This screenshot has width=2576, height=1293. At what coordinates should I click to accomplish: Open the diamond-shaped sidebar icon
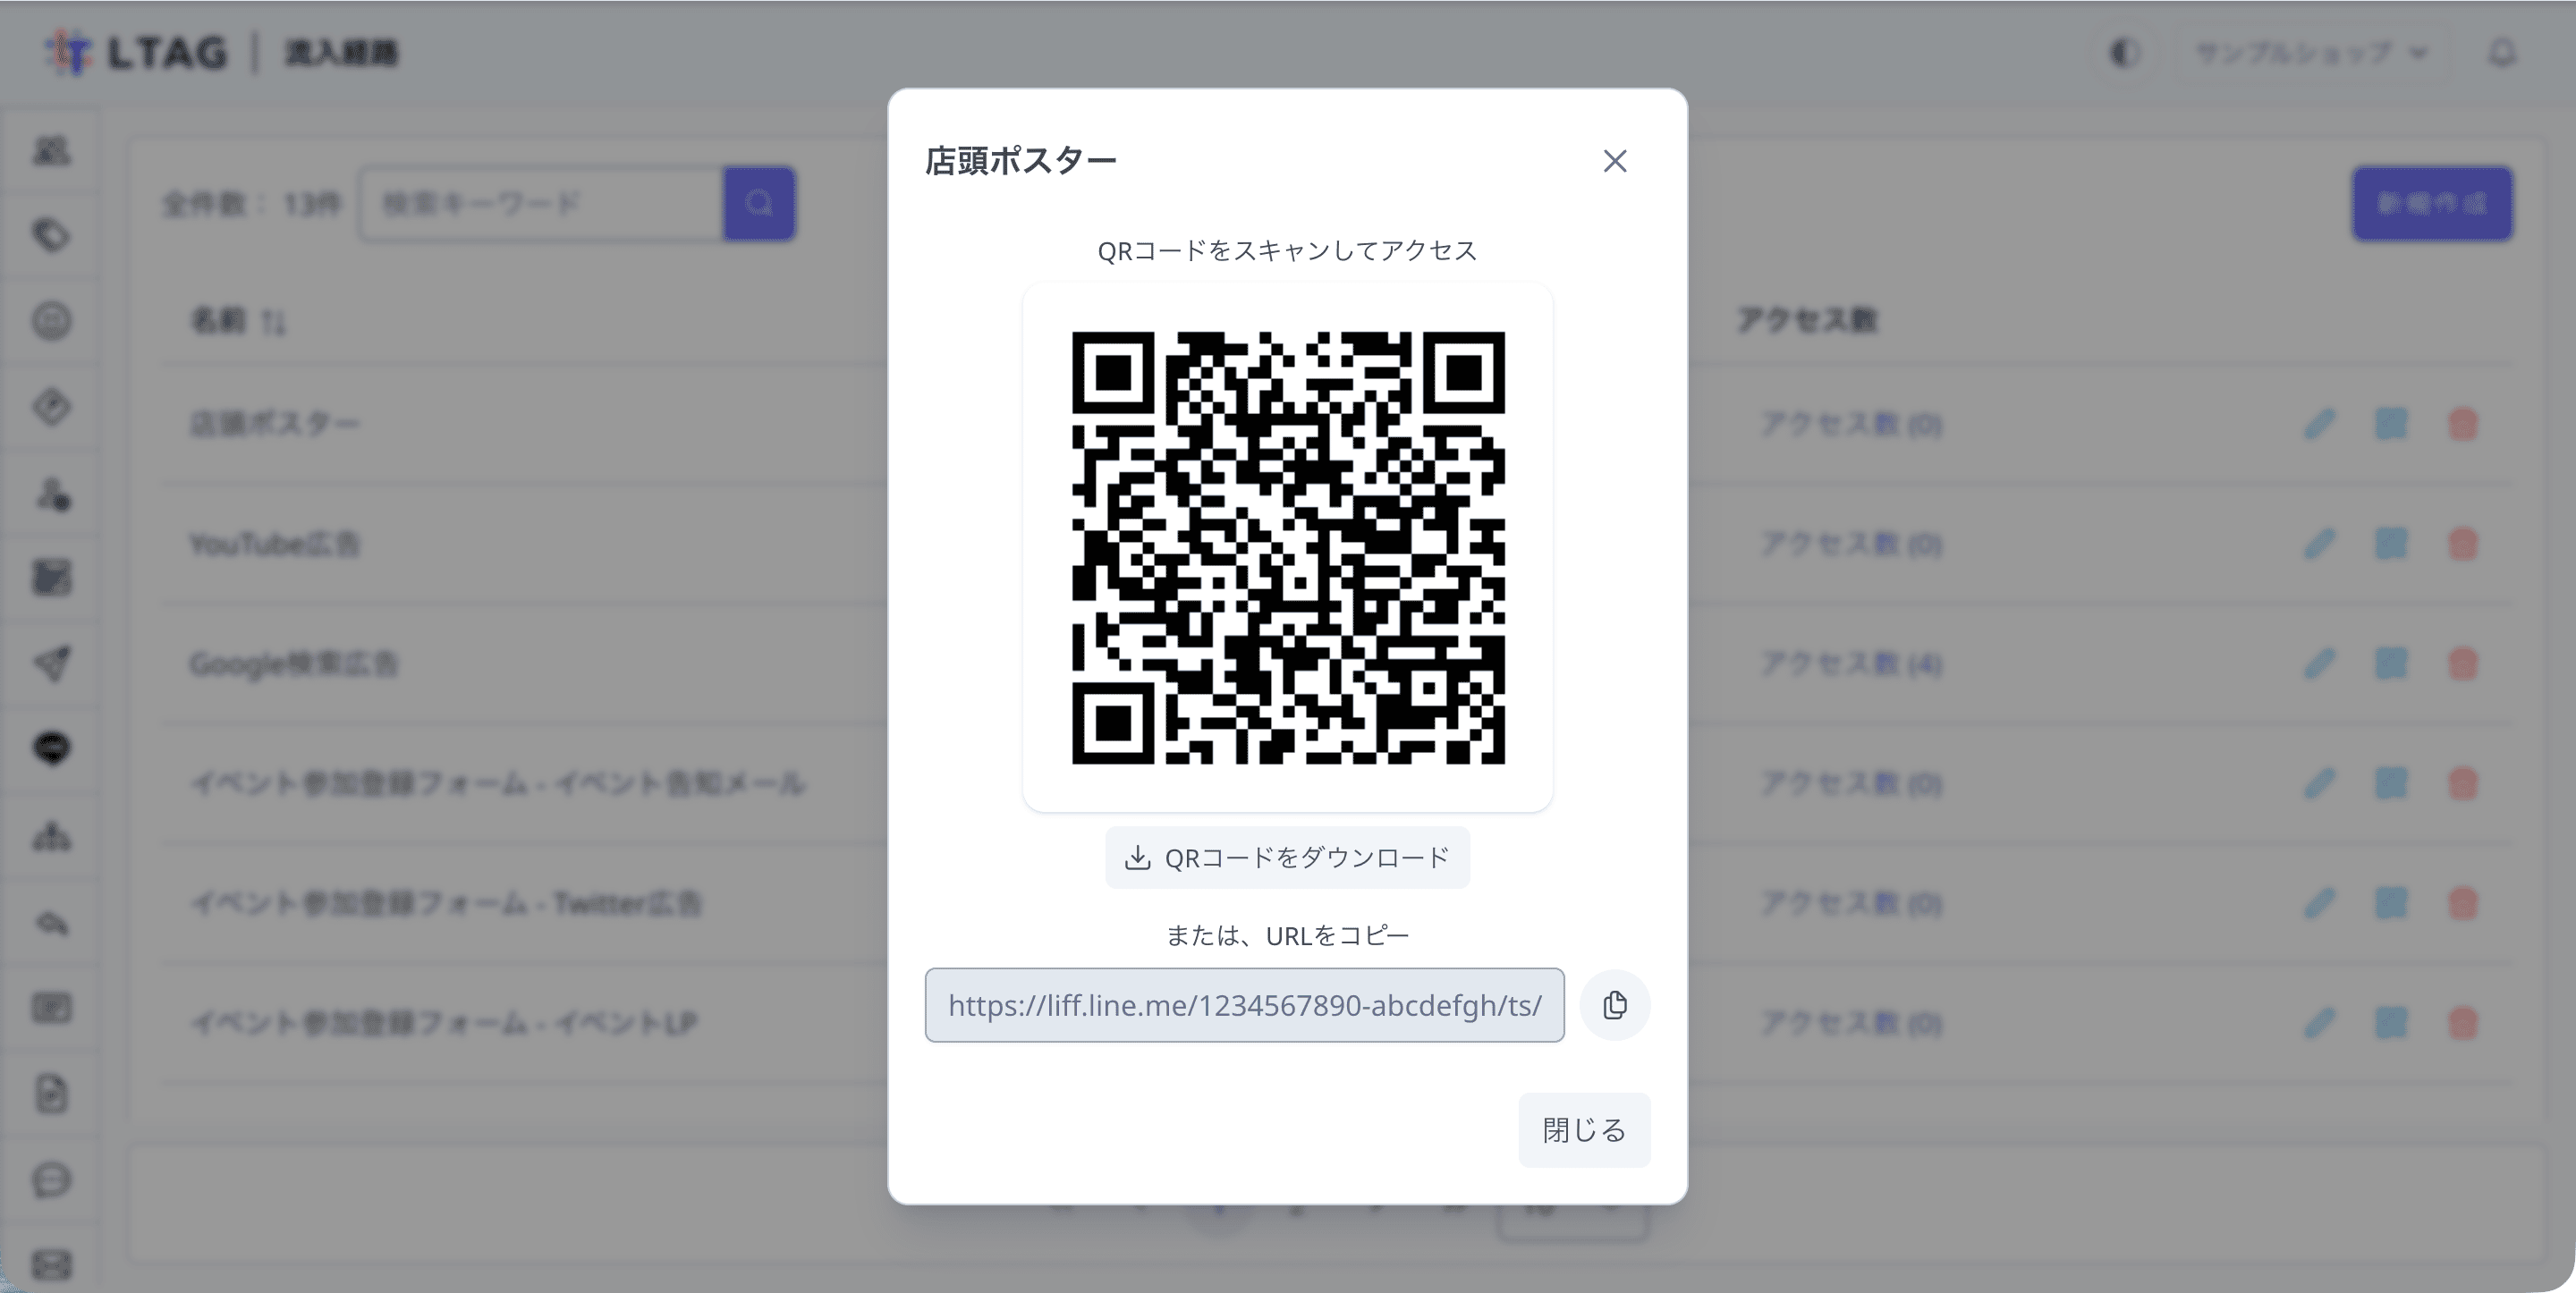pyautogui.click(x=52, y=407)
